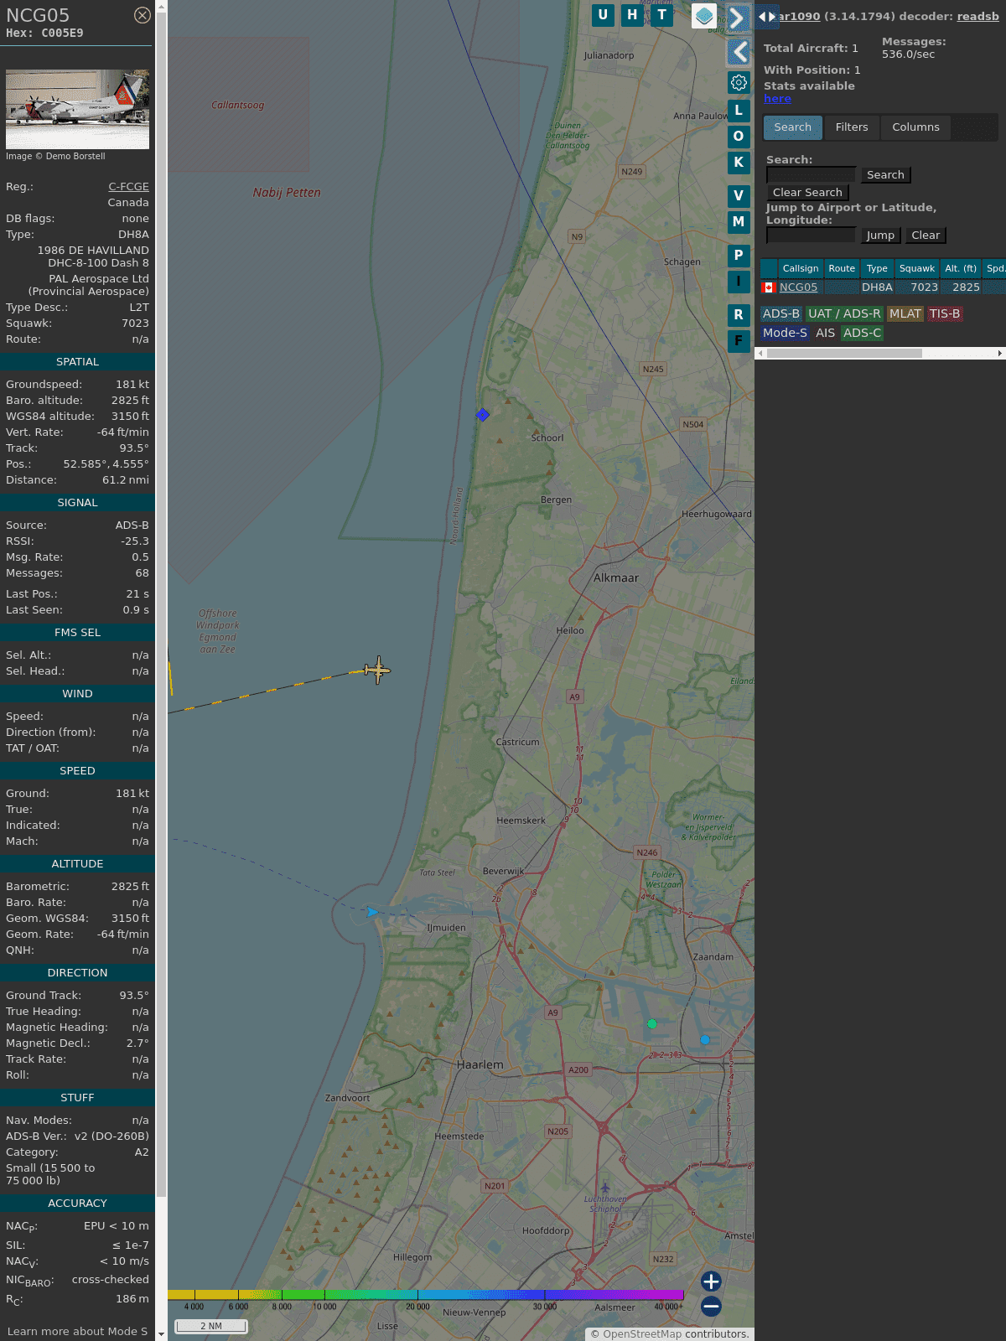Open the Stats available here link
Image resolution: width=1006 pixels, height=1341 pixels.
pyautogui.click(x=777, y=98)
